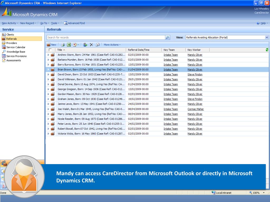This screenshot has height=202, width=270.
Task: Select the Nicole Reader referral title
Action: coord(91,119)
